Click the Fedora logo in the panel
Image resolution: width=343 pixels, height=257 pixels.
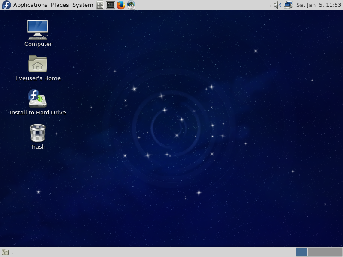6,5
